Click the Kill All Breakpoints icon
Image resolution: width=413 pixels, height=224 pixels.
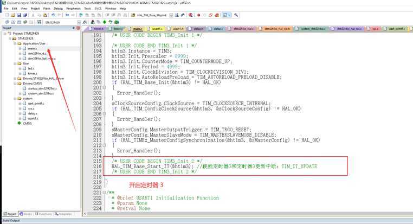(x=216, y=15)
